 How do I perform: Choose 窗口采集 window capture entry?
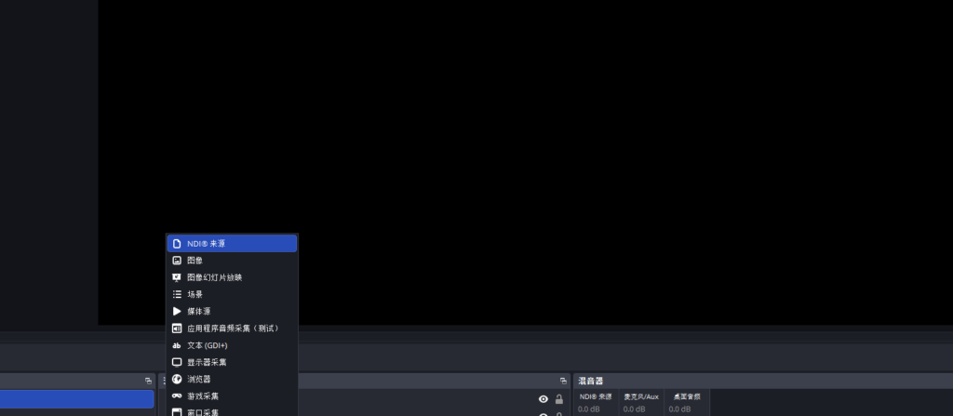(232, 411)
